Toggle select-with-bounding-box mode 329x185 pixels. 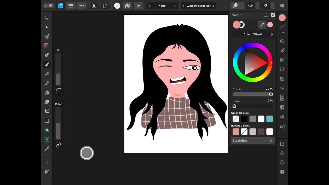coord(94,6)
